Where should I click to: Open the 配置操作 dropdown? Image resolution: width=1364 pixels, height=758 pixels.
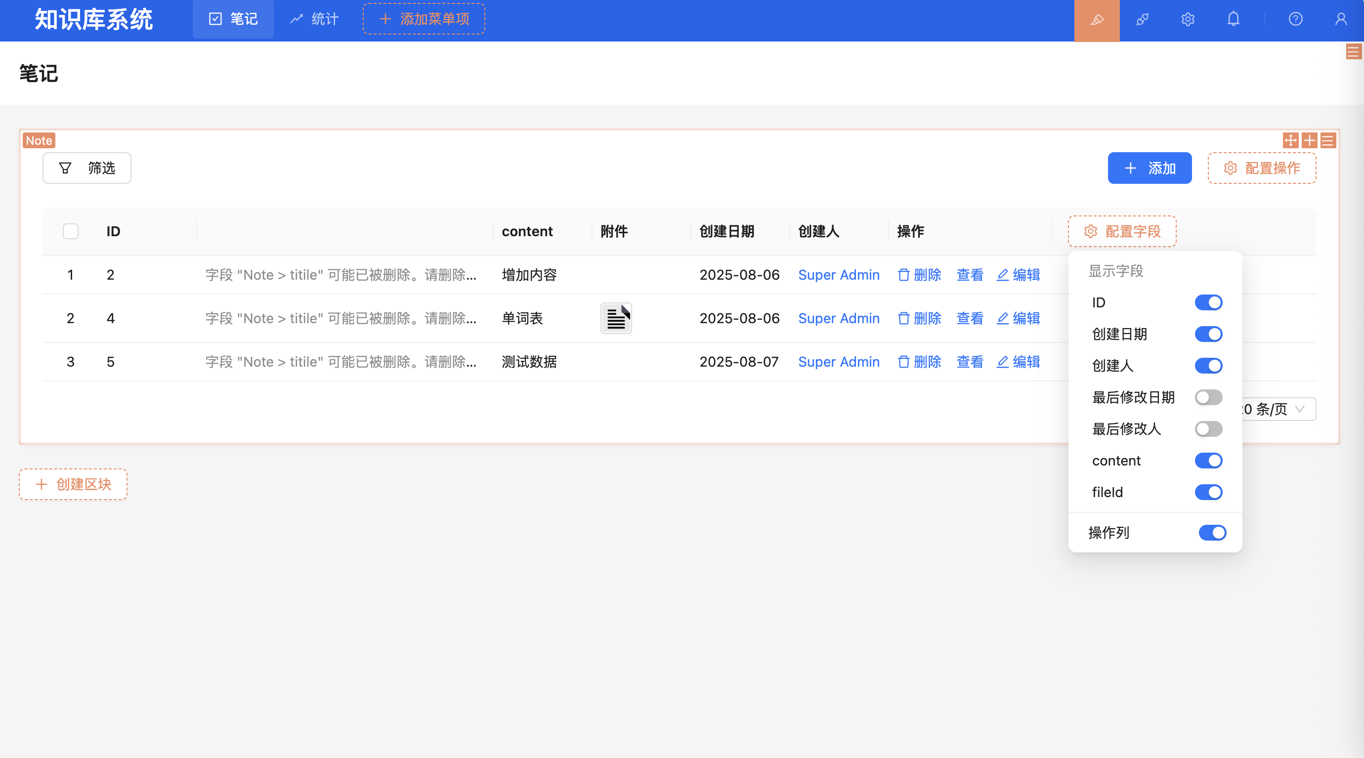(x=1262, y=168)
